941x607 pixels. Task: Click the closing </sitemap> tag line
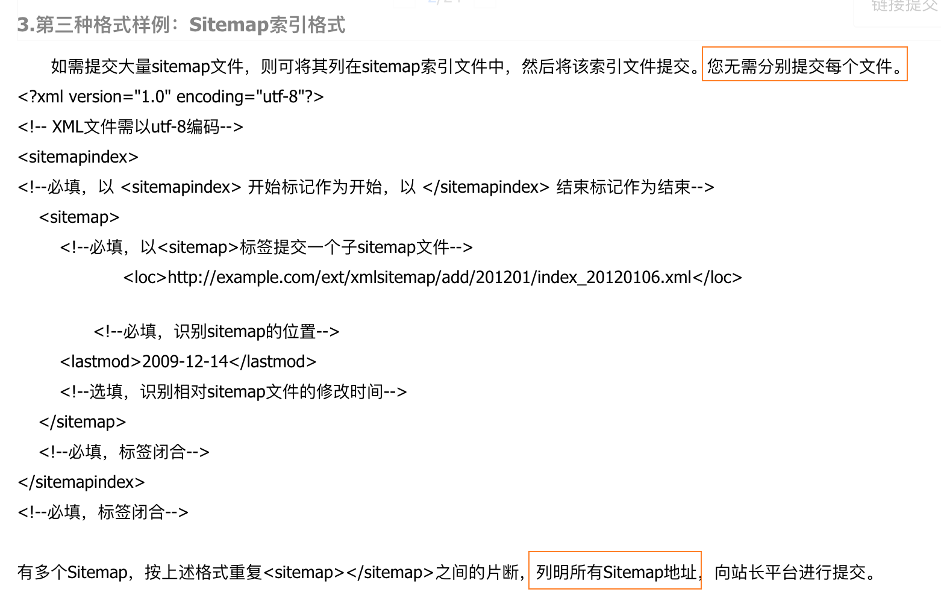pyautogui.click(x=83, y=422)
